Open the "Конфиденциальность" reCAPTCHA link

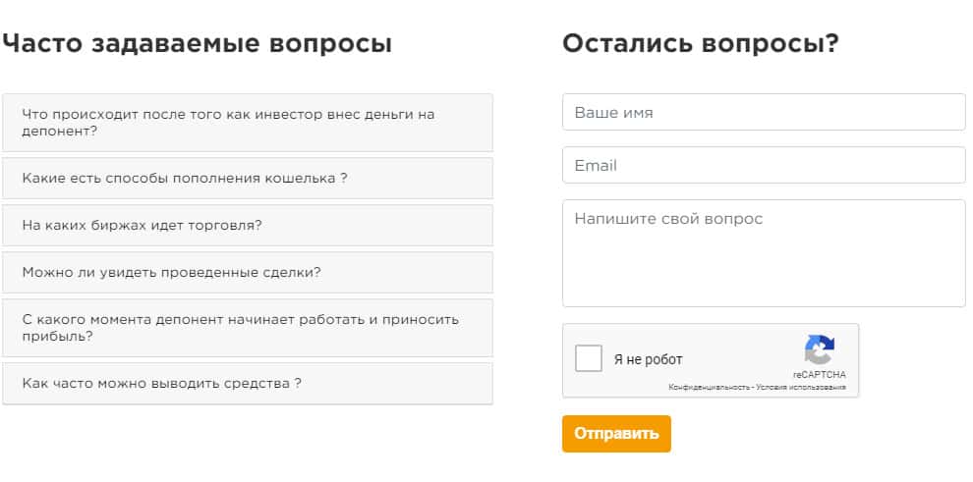(x=709, y=388)
